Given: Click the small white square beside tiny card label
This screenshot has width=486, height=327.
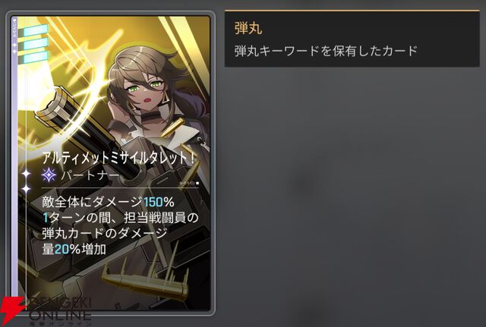Looking at the screenshot, I should tap(197, 184).
